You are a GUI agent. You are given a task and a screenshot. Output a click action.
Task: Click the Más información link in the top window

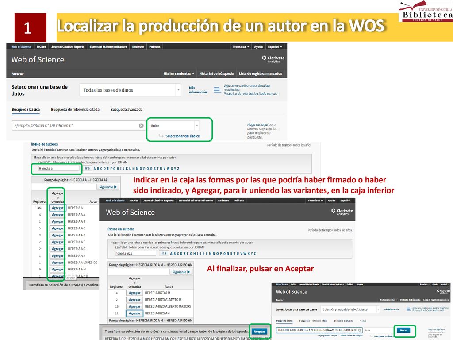tap(198, 90)
